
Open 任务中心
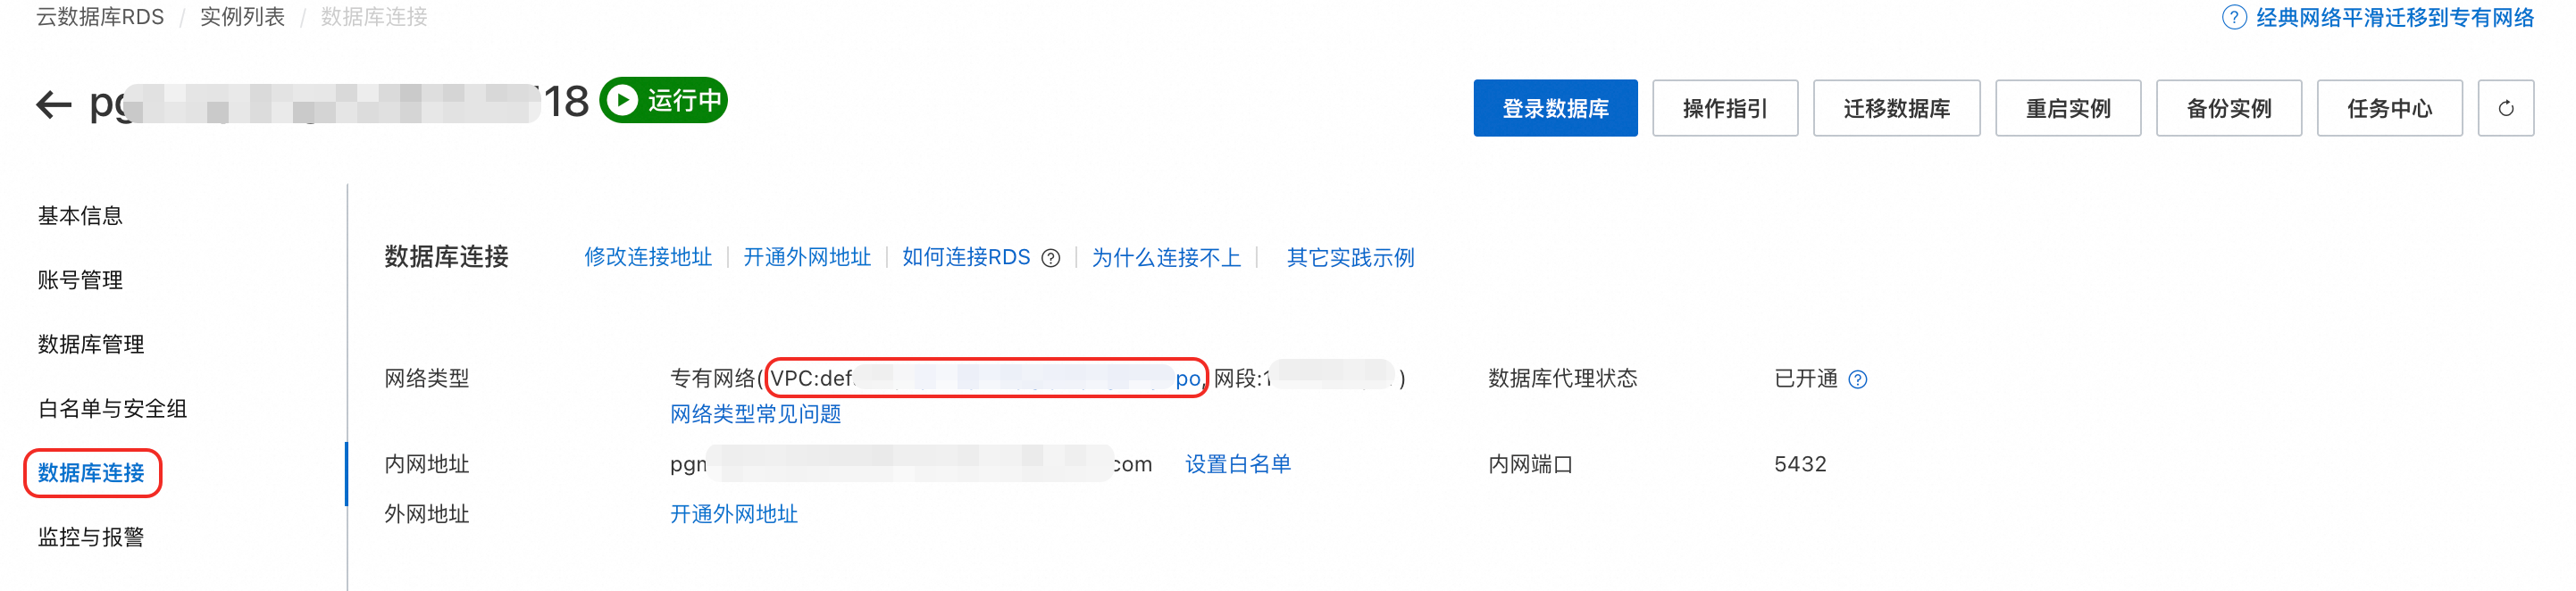coord(2388,108)
